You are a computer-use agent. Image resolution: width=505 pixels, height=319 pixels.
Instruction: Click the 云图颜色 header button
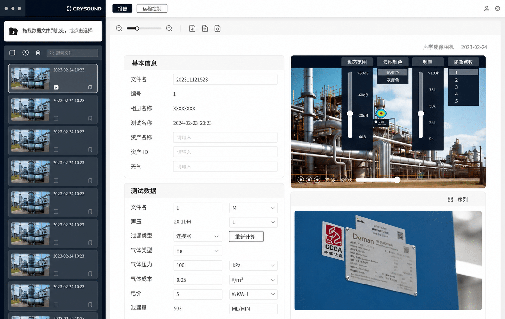click(393, 62)
